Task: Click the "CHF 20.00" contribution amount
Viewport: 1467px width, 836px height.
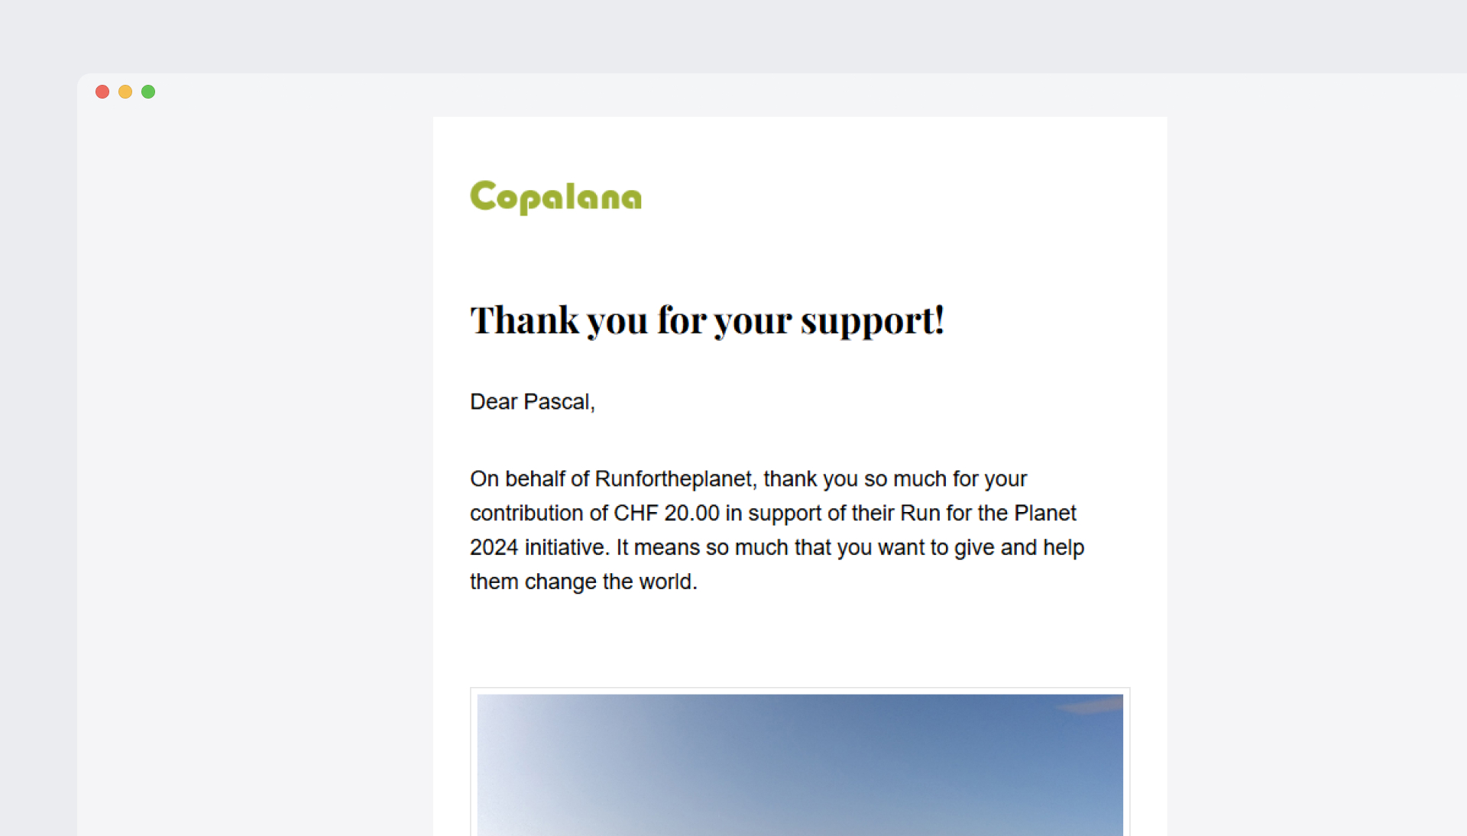Action: [x=666, y=514]
